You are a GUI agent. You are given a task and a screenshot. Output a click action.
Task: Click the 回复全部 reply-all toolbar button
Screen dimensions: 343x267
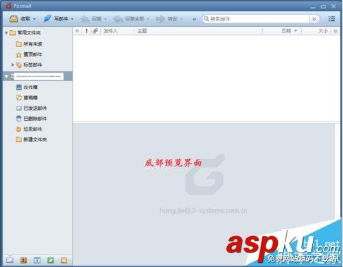pos(128,19)
